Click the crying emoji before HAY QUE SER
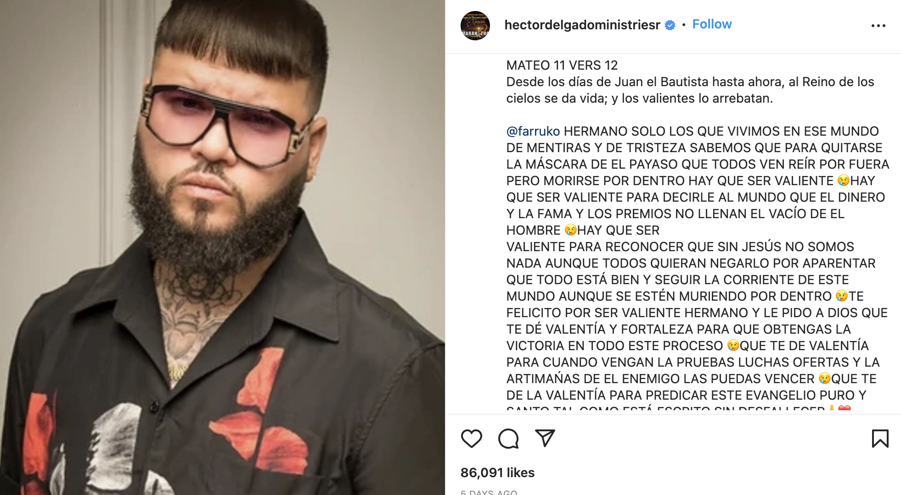 [570, 230]
